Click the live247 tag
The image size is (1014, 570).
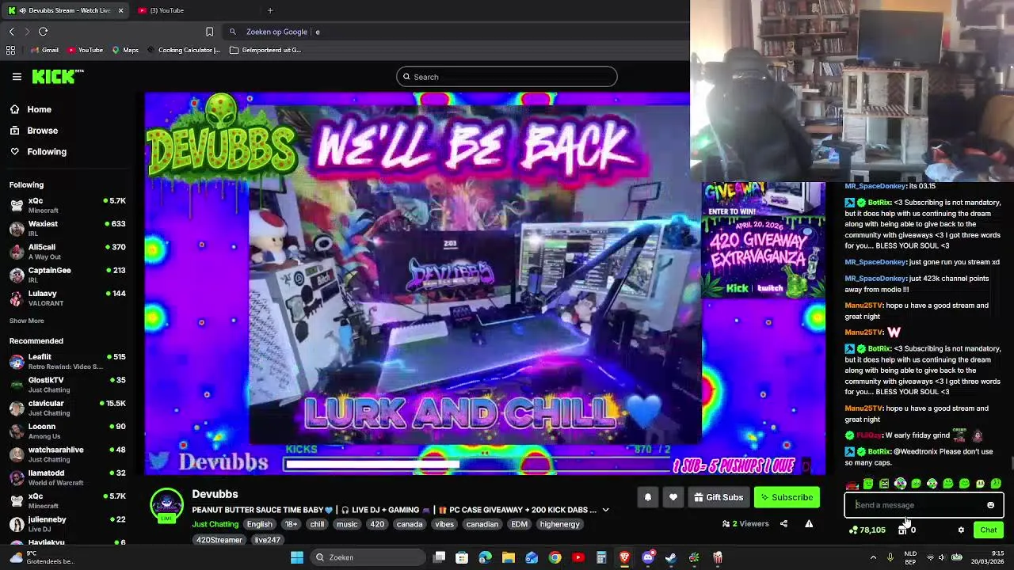pos(267,540)
